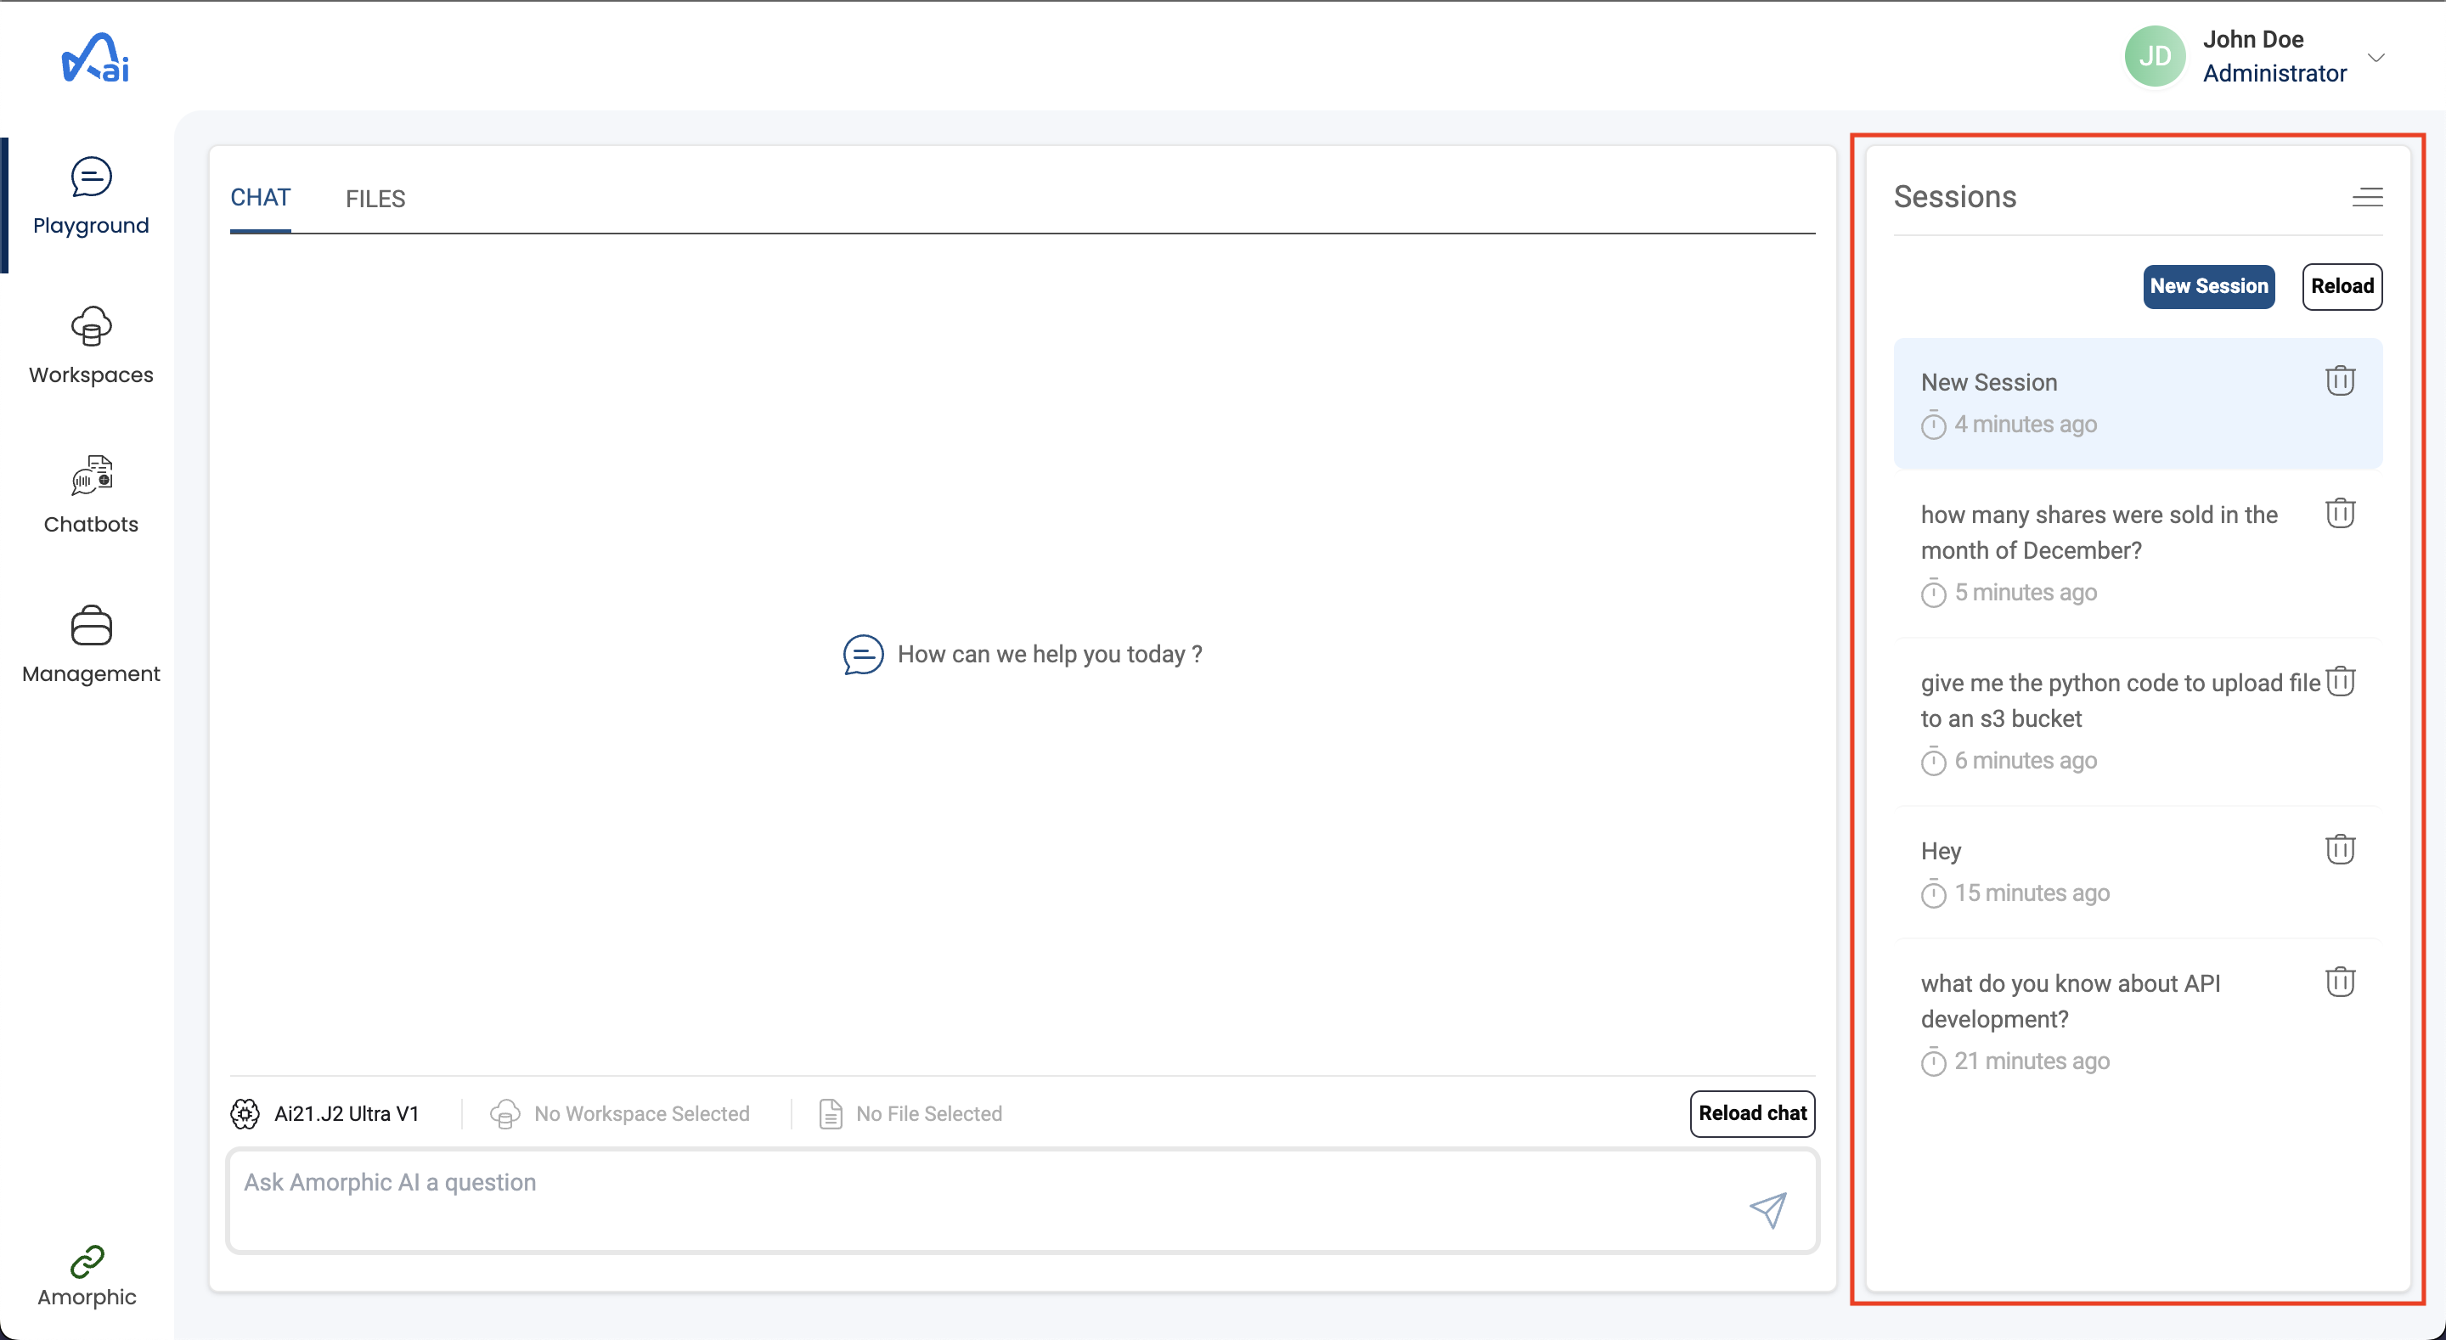Click the Sessions panel heading
Viewport: 2446px width, 1340px height.
(x=1954, y=196)
